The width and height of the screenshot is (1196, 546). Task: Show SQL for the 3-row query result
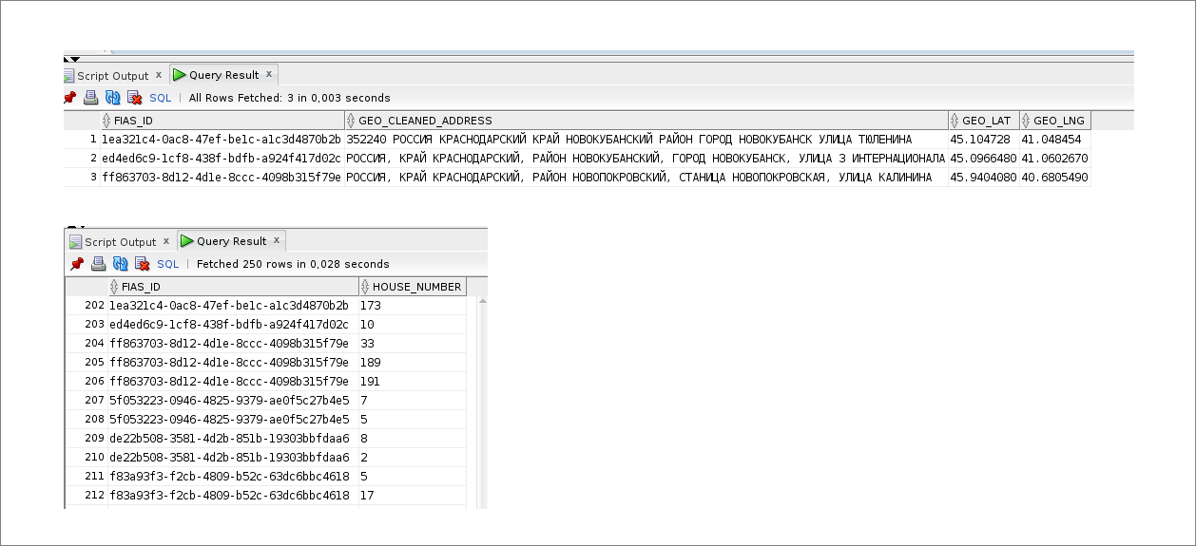pos(161,98)
